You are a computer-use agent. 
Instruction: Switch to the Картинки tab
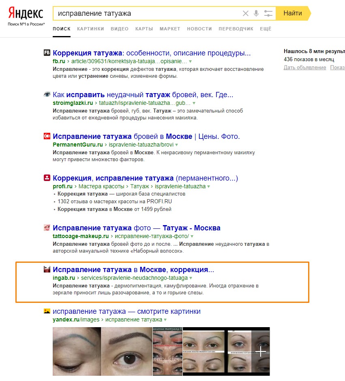tap(90, 29)
